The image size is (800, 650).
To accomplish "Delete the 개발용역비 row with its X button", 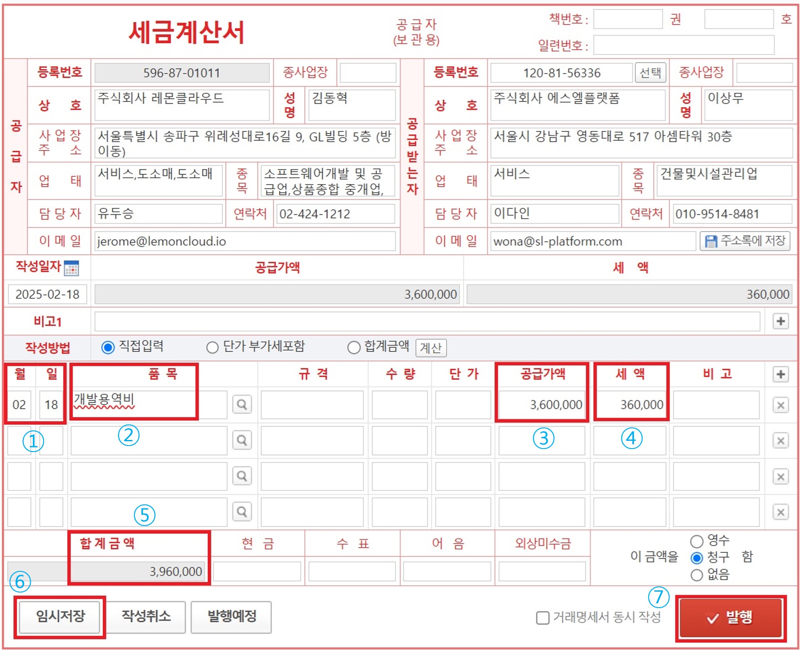I will coord(780,405).
